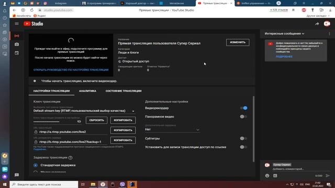Copy the stream key with Копировать
The image size is (335, 188).
[123, 120]
